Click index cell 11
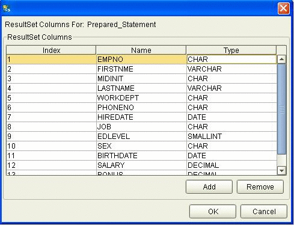 tap(51, 156)
